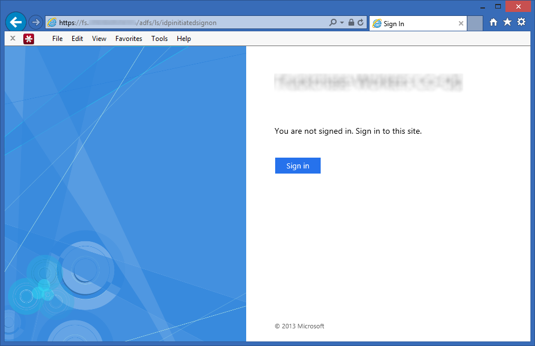Open the View menu
This screenshot has height=346, width=535.
[x=98, y=39]
